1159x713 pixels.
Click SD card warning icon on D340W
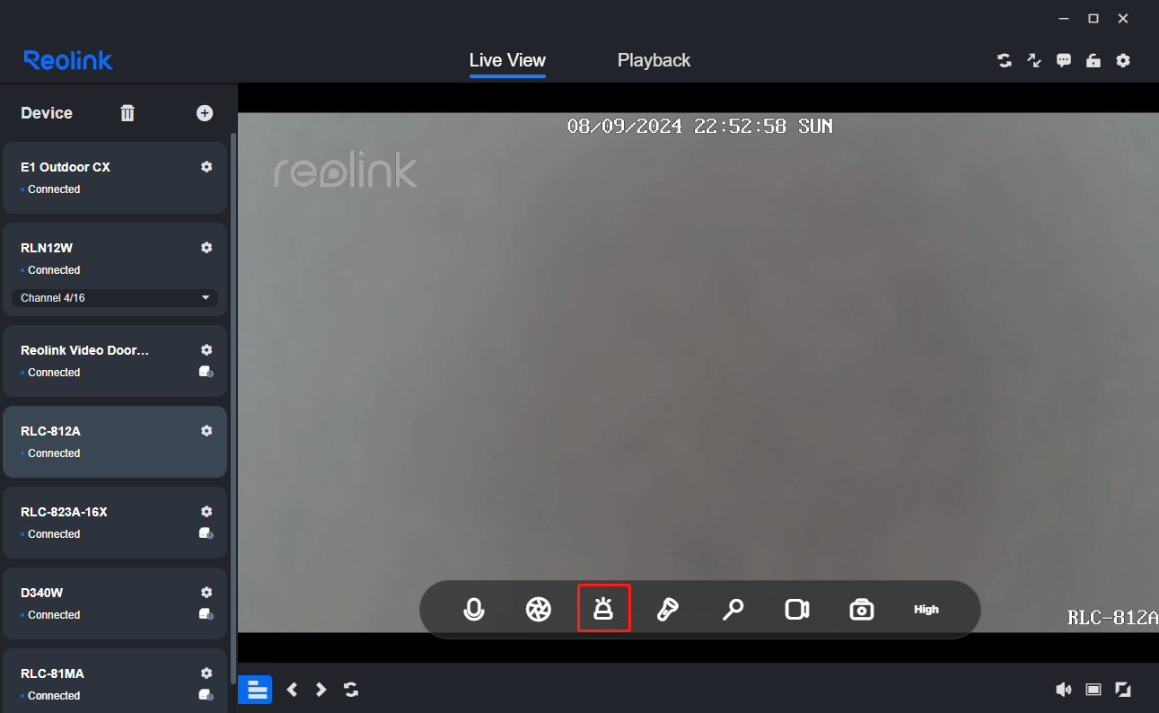206,614
